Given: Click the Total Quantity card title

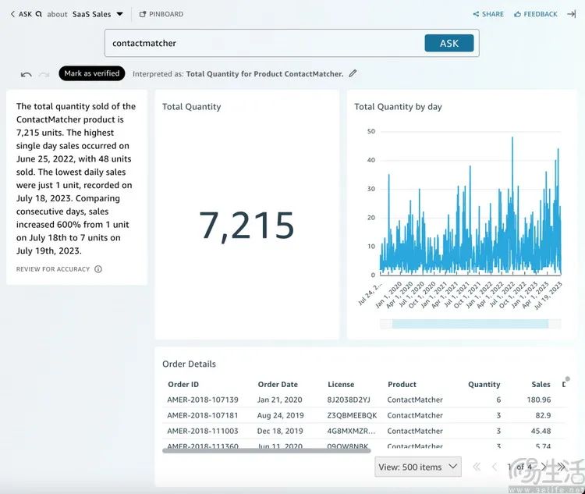Looking at the screenshot, I should (191, 107).
